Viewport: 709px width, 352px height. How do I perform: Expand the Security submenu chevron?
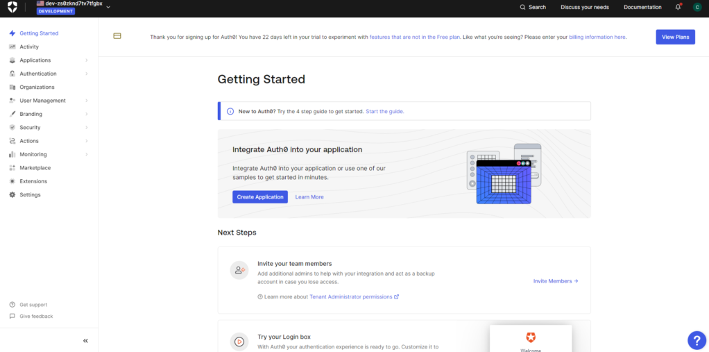tap(87, 128)
